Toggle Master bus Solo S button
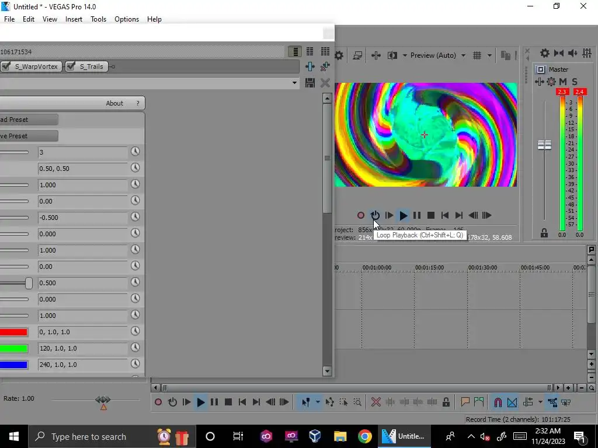598x448 pixels. tap(575, 82)
